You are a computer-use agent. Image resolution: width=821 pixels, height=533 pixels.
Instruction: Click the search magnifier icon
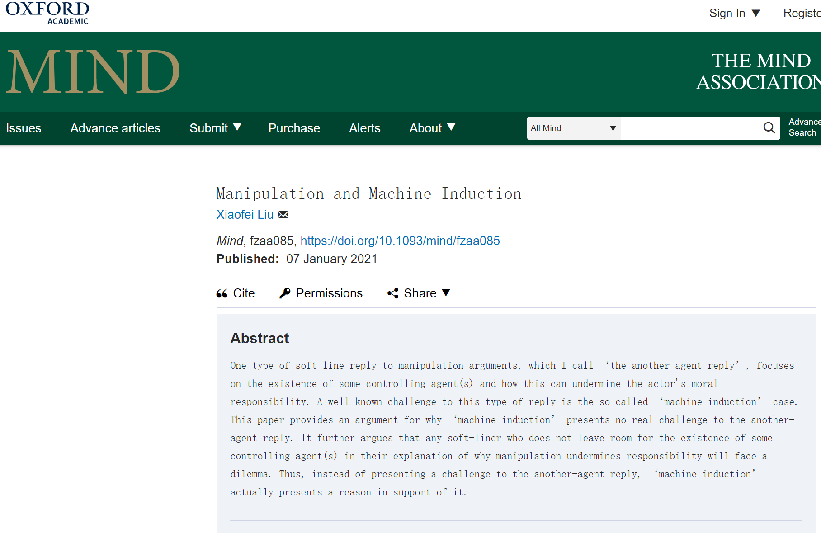coord(769,128)
